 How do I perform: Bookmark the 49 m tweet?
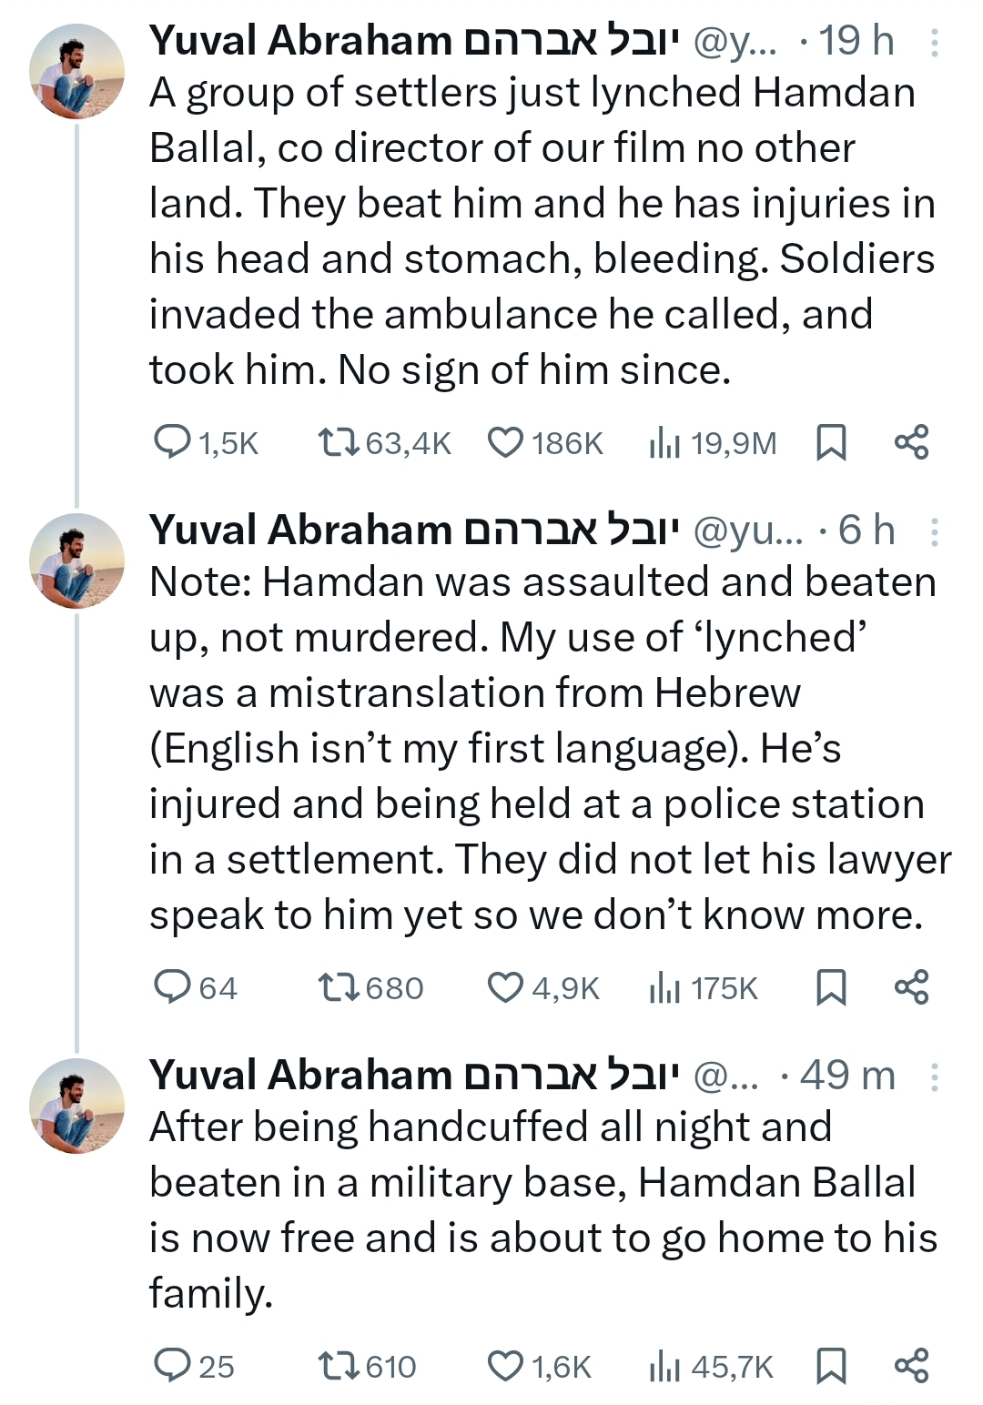[x=831, y=1366]
